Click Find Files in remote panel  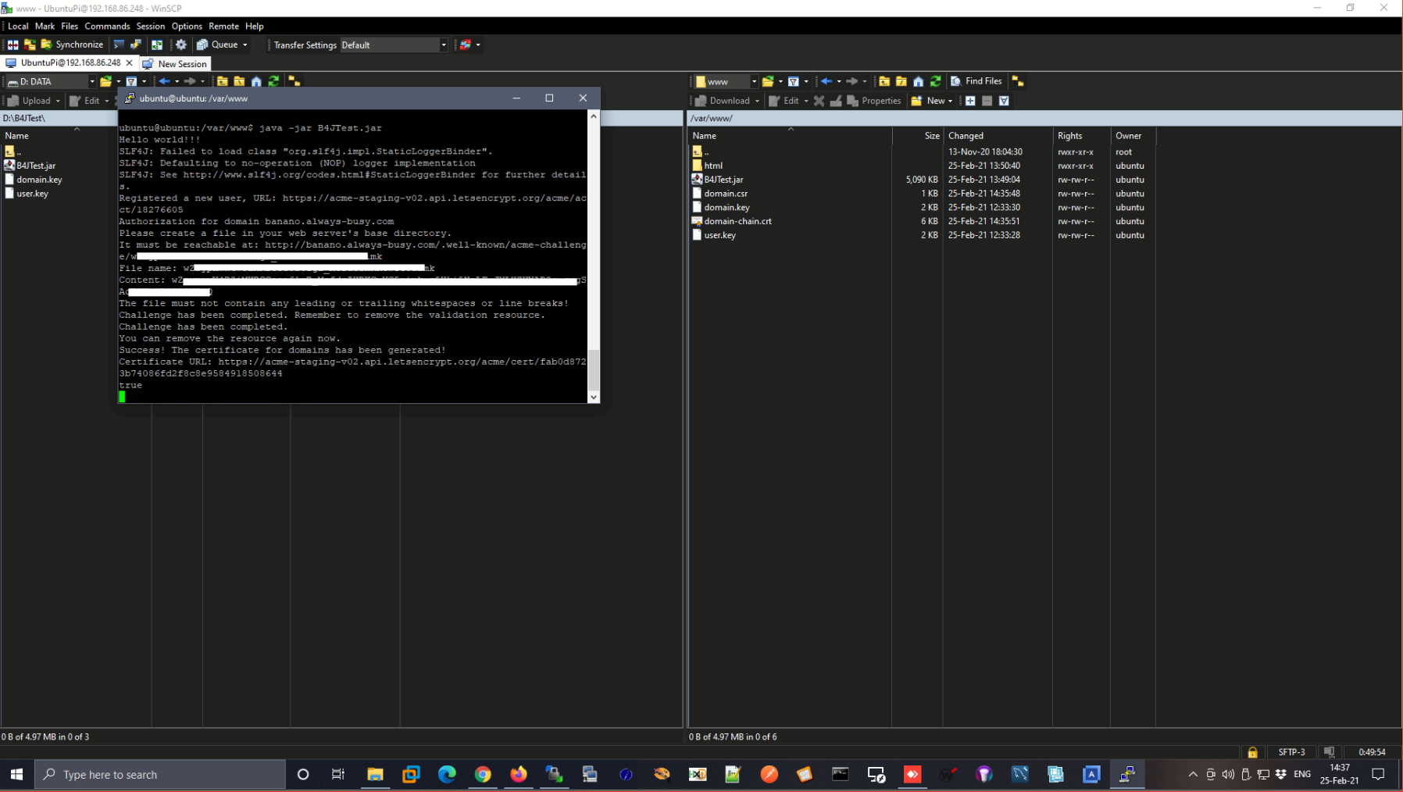tap(976, 81)
